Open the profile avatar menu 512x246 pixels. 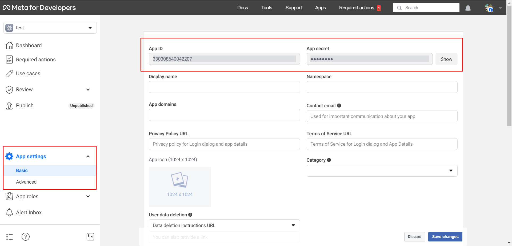[489, 8]
